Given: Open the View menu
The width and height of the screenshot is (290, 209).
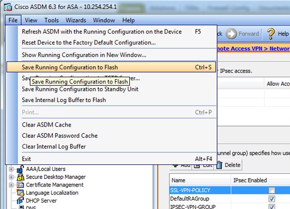Looking at the screenshot, I should click(31, 20).
